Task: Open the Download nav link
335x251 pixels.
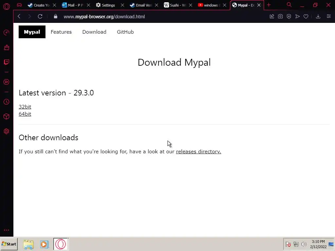Action: 94,32
